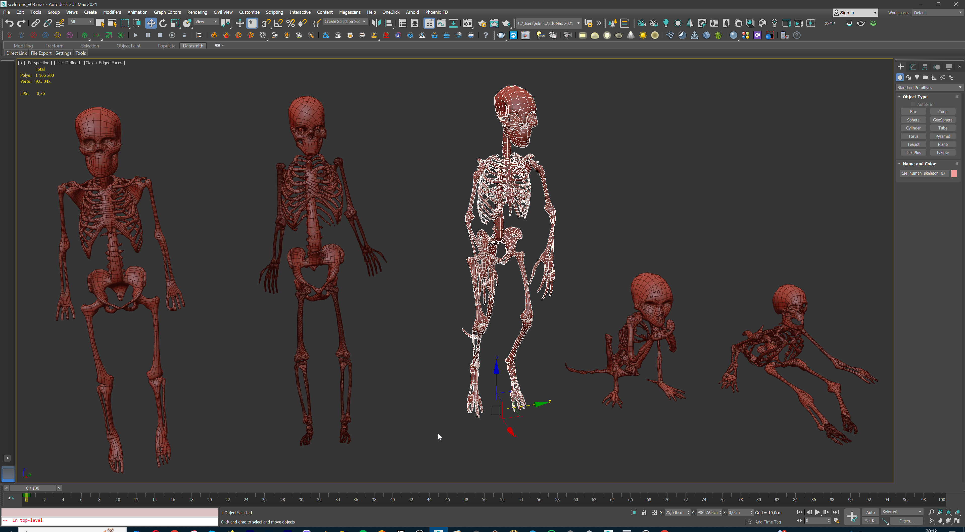Click the Direct Link button
The height and width of the screenshot is (532, 965).
tap(17, 53)
